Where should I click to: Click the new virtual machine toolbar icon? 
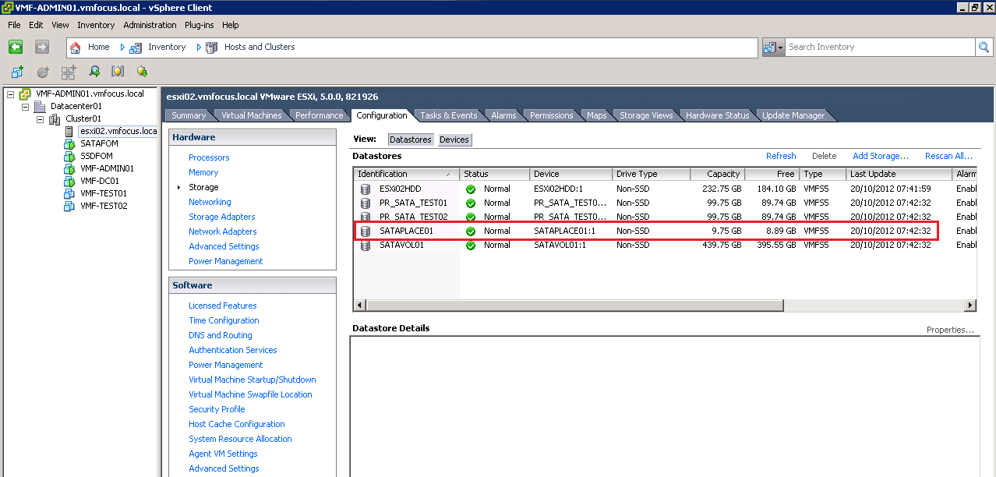(17, 72)
